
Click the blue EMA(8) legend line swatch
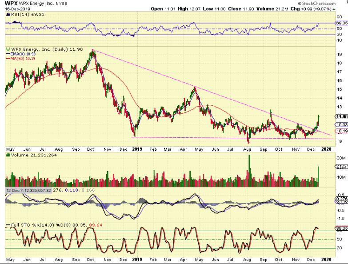click(x=8, y=54)
